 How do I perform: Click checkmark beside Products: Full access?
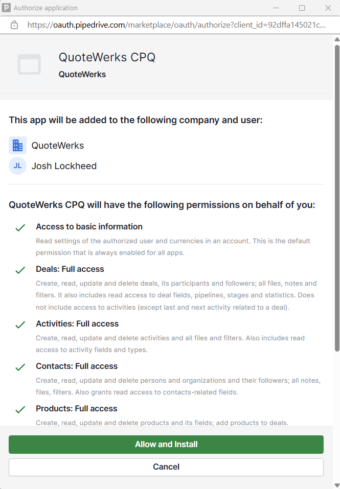tap(20, 409)
